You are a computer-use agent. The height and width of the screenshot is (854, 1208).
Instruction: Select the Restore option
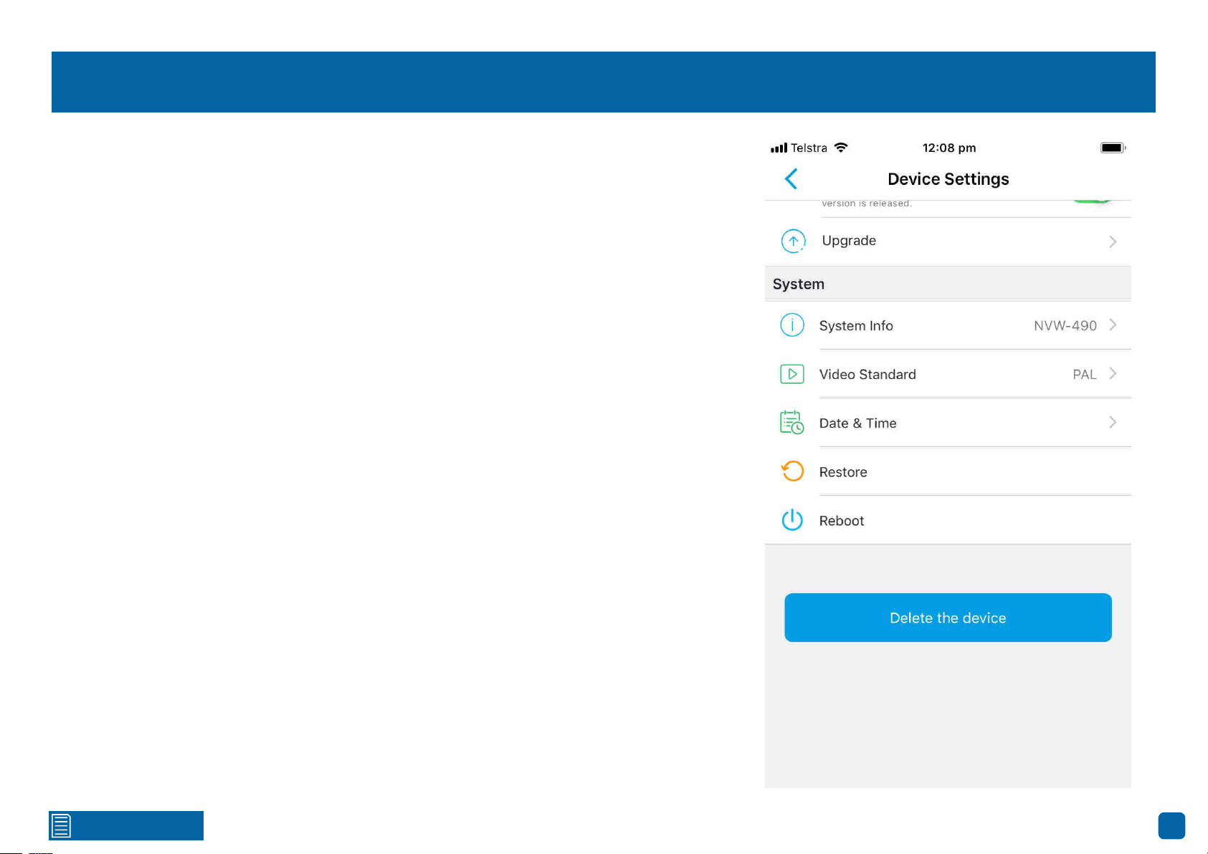coord(948,471)
